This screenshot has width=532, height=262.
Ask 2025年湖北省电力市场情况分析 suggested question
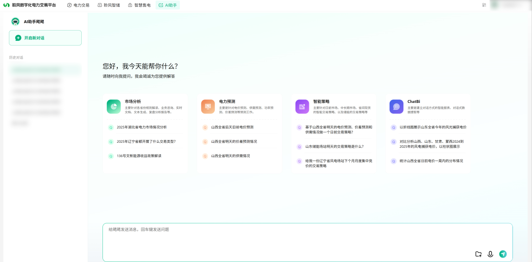click(x=141, y=127)
